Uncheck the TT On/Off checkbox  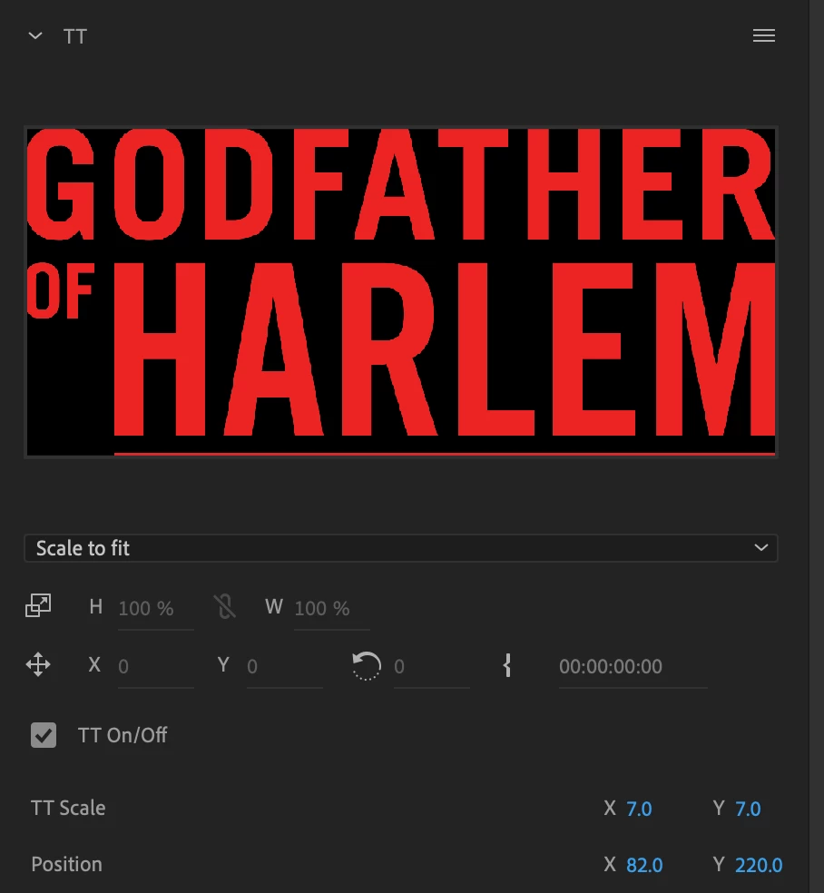[x=44, y=735]
